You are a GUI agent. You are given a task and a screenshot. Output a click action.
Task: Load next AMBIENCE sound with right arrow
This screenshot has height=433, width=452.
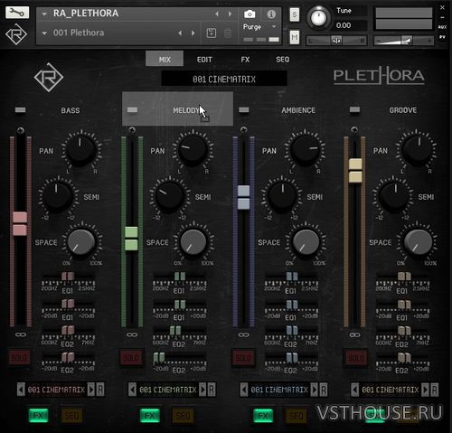pos(314,390)
